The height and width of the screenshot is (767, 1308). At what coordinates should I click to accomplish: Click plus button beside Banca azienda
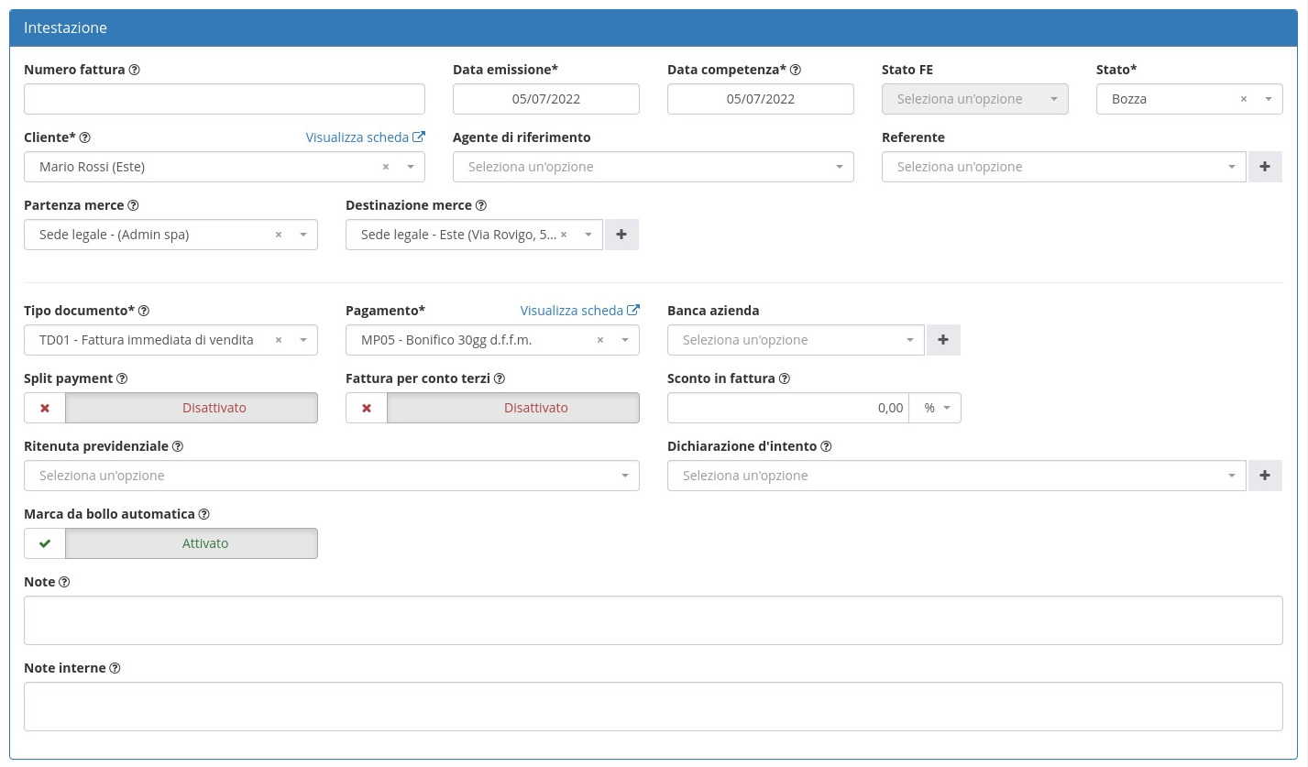(943, 340)
